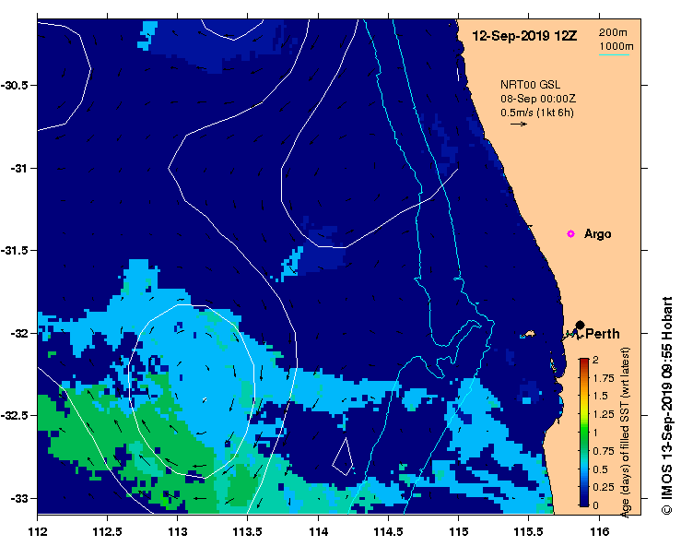Click the SST age color bar
The image size is (681, 546).
pyautogui.click(x=583, y=433)
